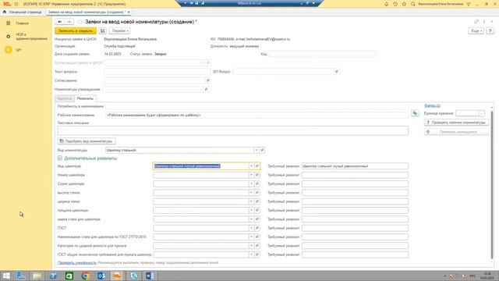Open the Еще dropdown menu
Image resolution: width=499 pixels, height=281 pixels.
pyautogui.click(x=476, y=31)
